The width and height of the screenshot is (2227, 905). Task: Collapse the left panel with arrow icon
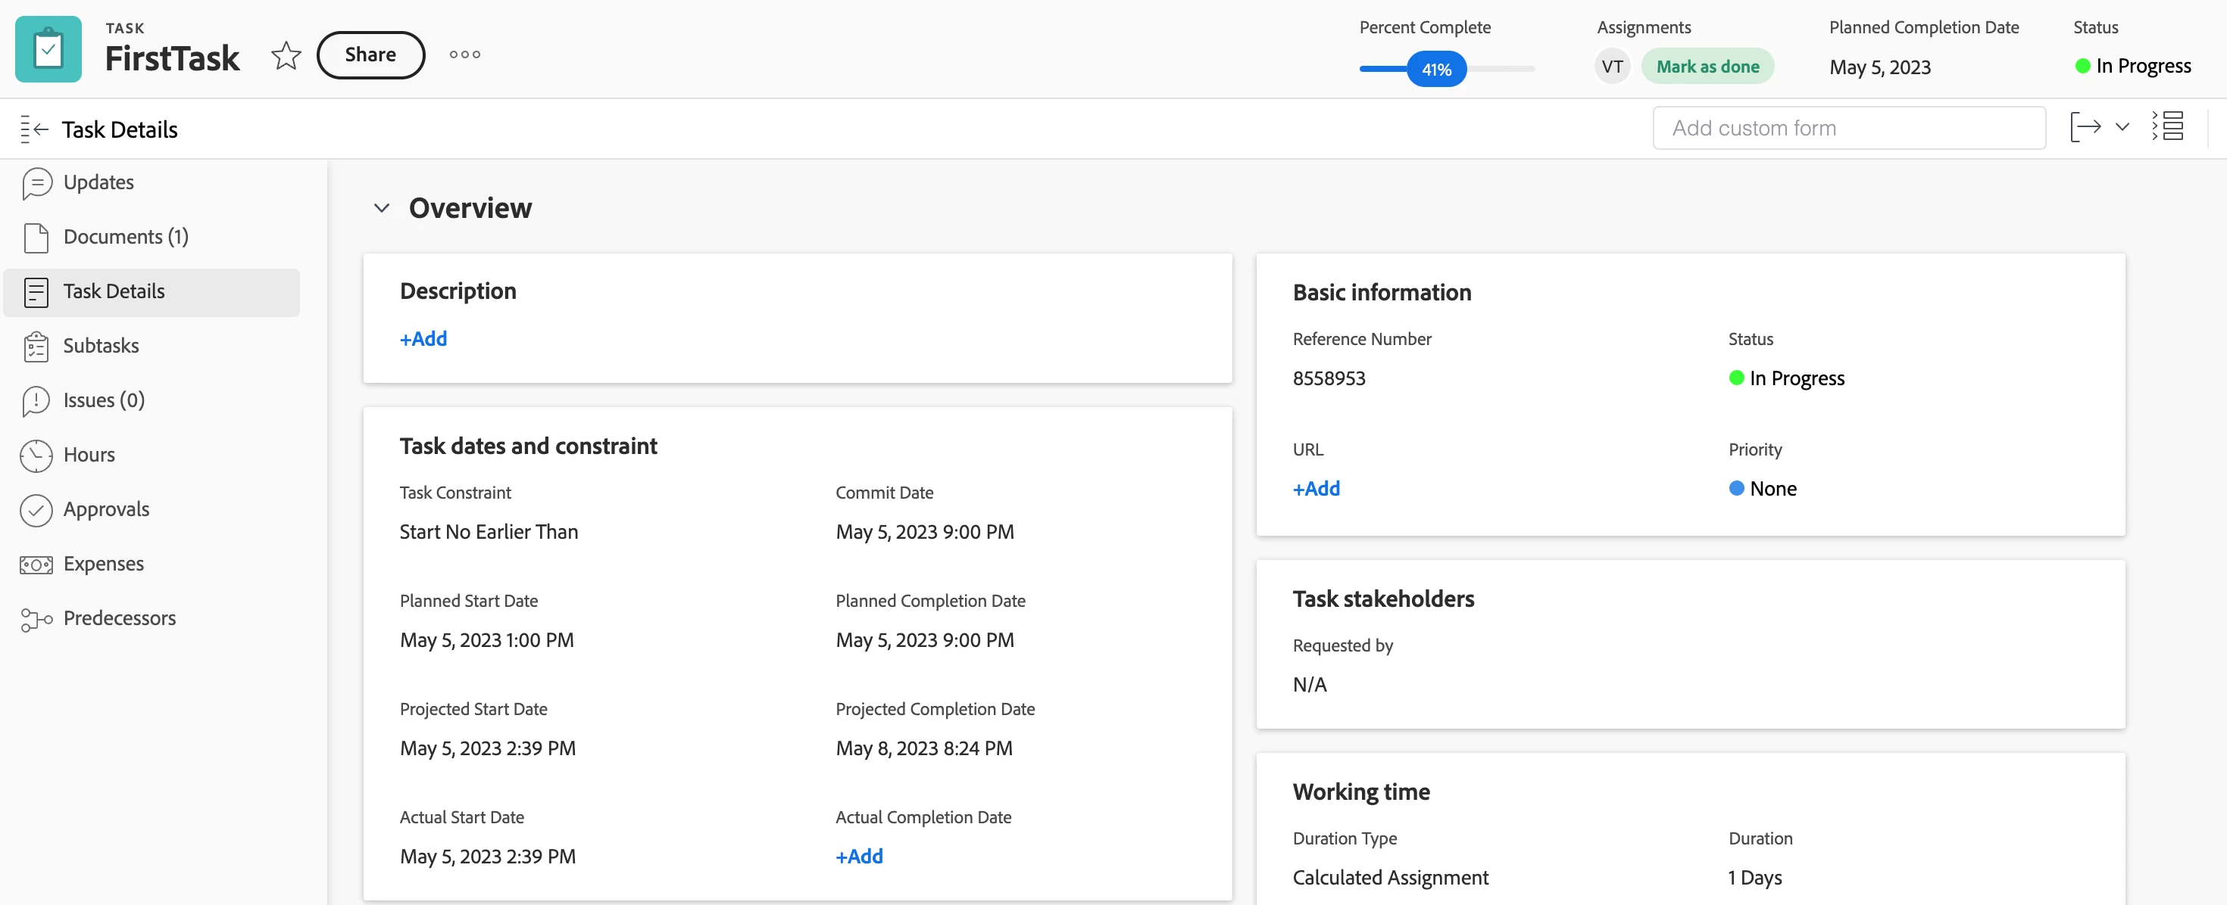coord(34,129)
